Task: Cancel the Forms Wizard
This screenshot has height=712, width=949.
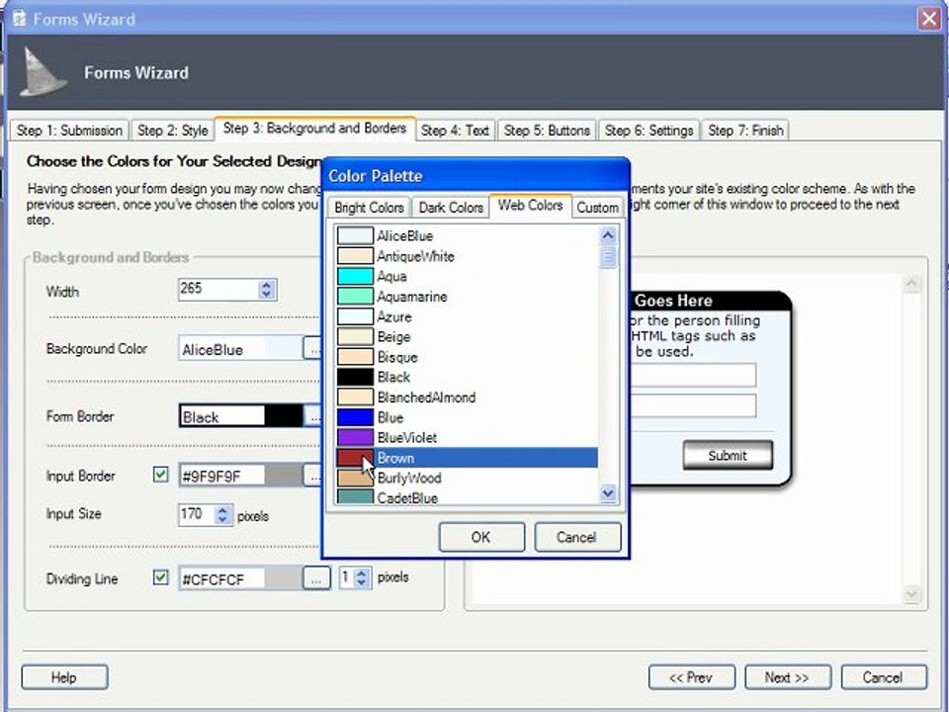Action: coord(883,676)
